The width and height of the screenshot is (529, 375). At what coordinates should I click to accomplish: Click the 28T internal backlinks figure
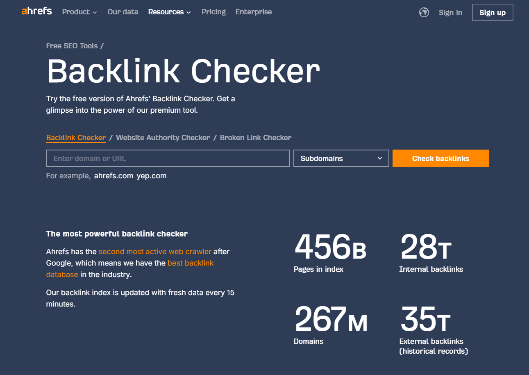pos(425,248)
